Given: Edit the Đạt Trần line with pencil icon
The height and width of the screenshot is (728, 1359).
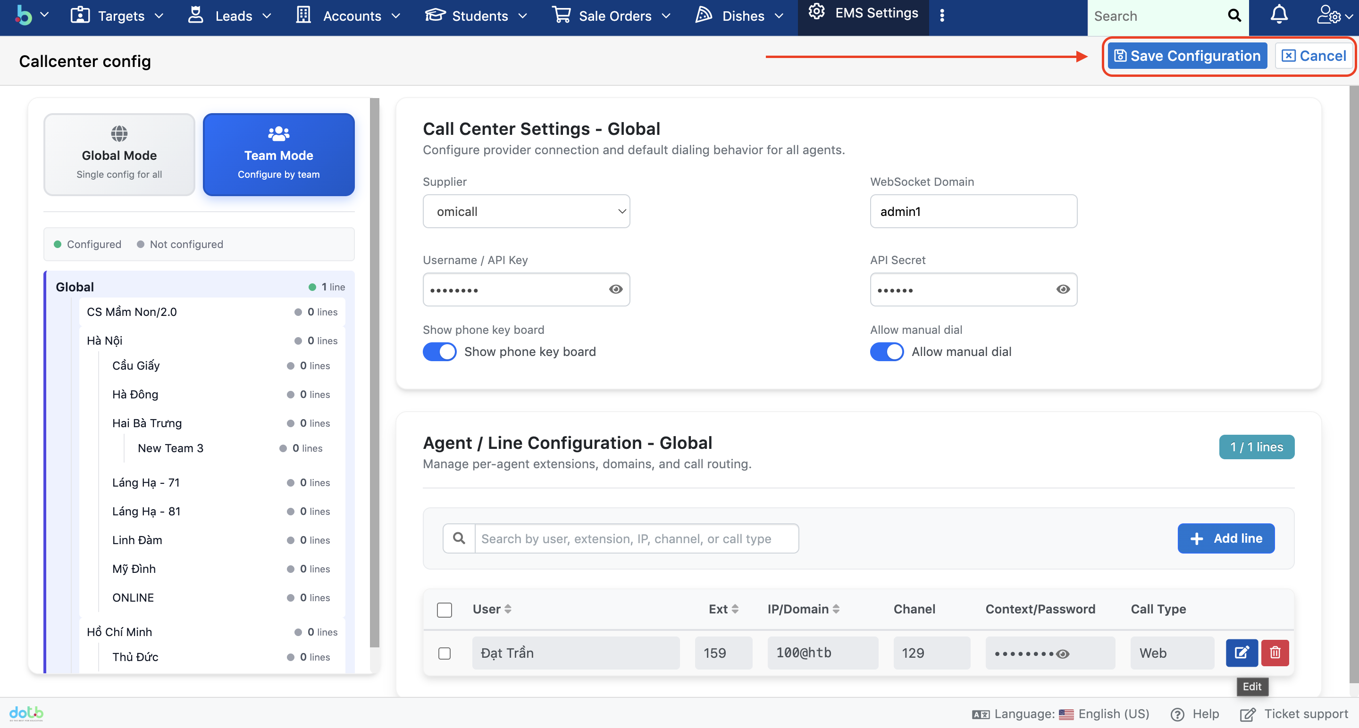Looking at the screenshot, I should tap(1242, 653).
